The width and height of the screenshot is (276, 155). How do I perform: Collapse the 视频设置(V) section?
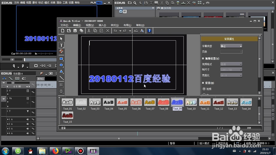tap(203, 58)
